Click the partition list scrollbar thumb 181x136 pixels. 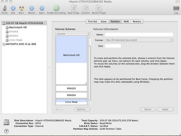90,73
